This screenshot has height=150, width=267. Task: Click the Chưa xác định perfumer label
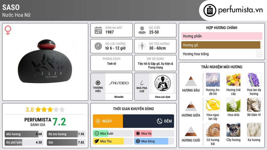163,97
